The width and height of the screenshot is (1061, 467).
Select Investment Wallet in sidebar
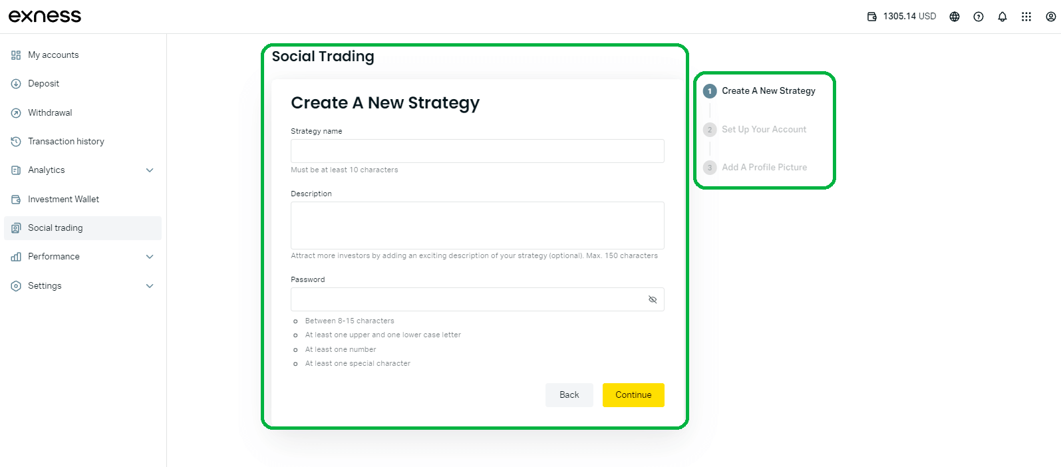coord(63,200)
